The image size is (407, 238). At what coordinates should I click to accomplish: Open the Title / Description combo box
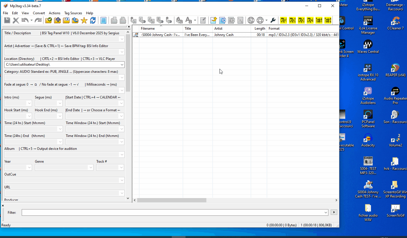pyautogui.click(x=64, y=39)
